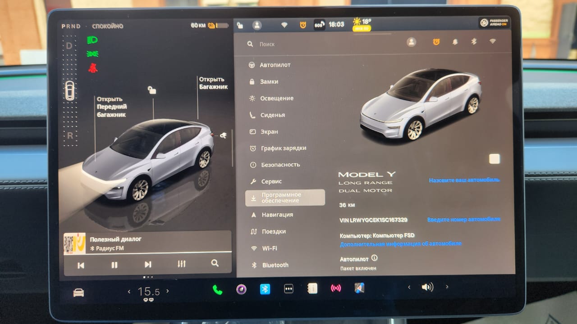Tap Открыть Передний багажник
The image size is (577, 324).
(x=112, y=107)
